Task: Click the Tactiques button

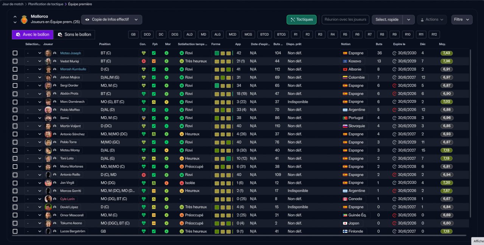Action: pyautogui.click(x=301, y=20)
